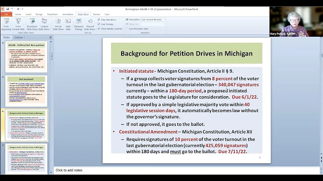Start show From Current Slide
This screenshot has height=181, width=323.
pos(18,25)
